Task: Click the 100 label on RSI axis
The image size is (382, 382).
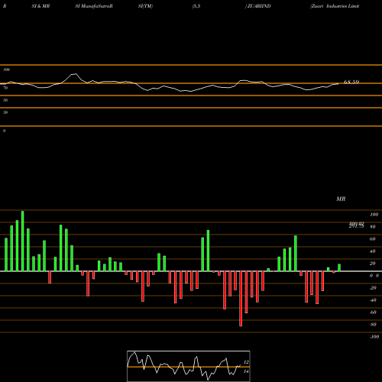Action: [6, 70]
